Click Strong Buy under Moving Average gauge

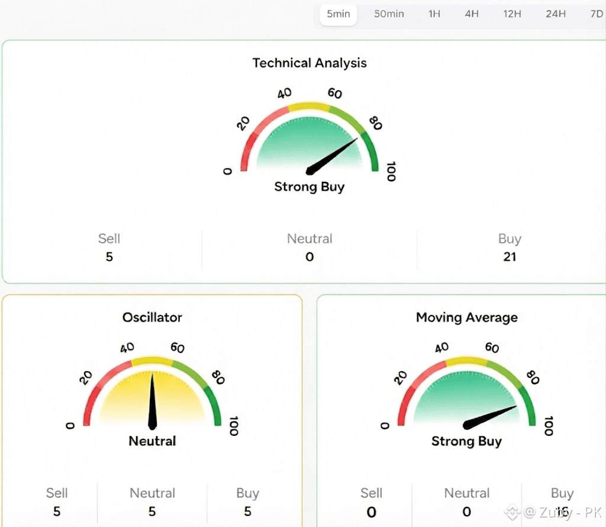click(x=467, y=441)
